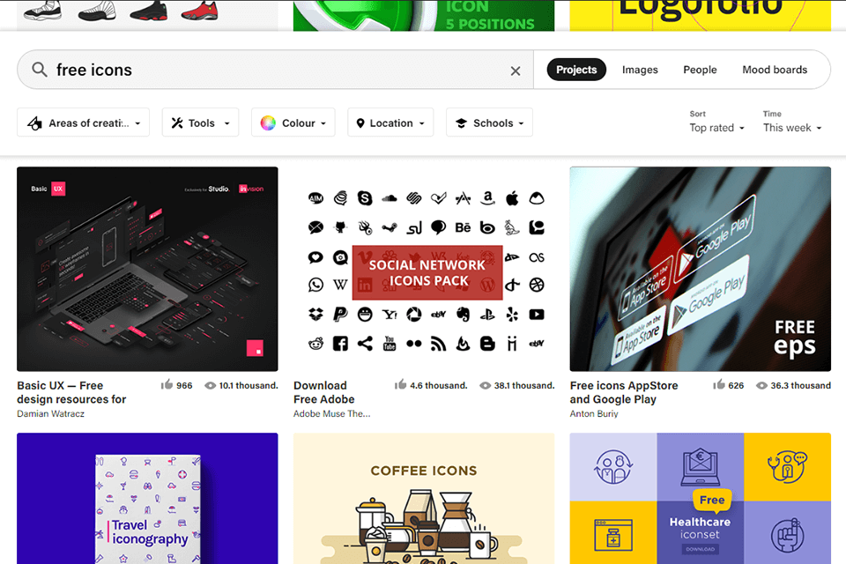Click the 'free icons' search input
This screenshot has width=846, height=564.
275,70
